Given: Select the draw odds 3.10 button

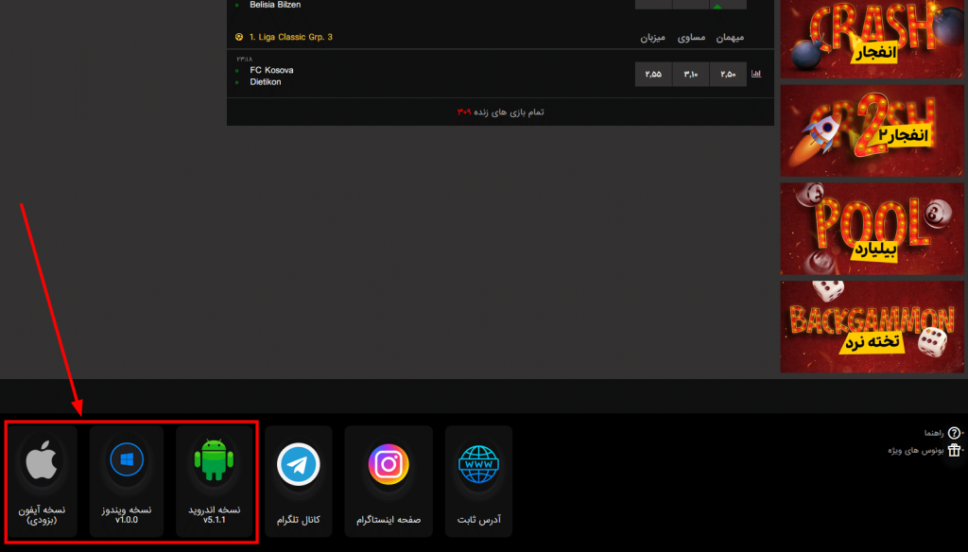Looking at the screenshot, I should [690, 74].
